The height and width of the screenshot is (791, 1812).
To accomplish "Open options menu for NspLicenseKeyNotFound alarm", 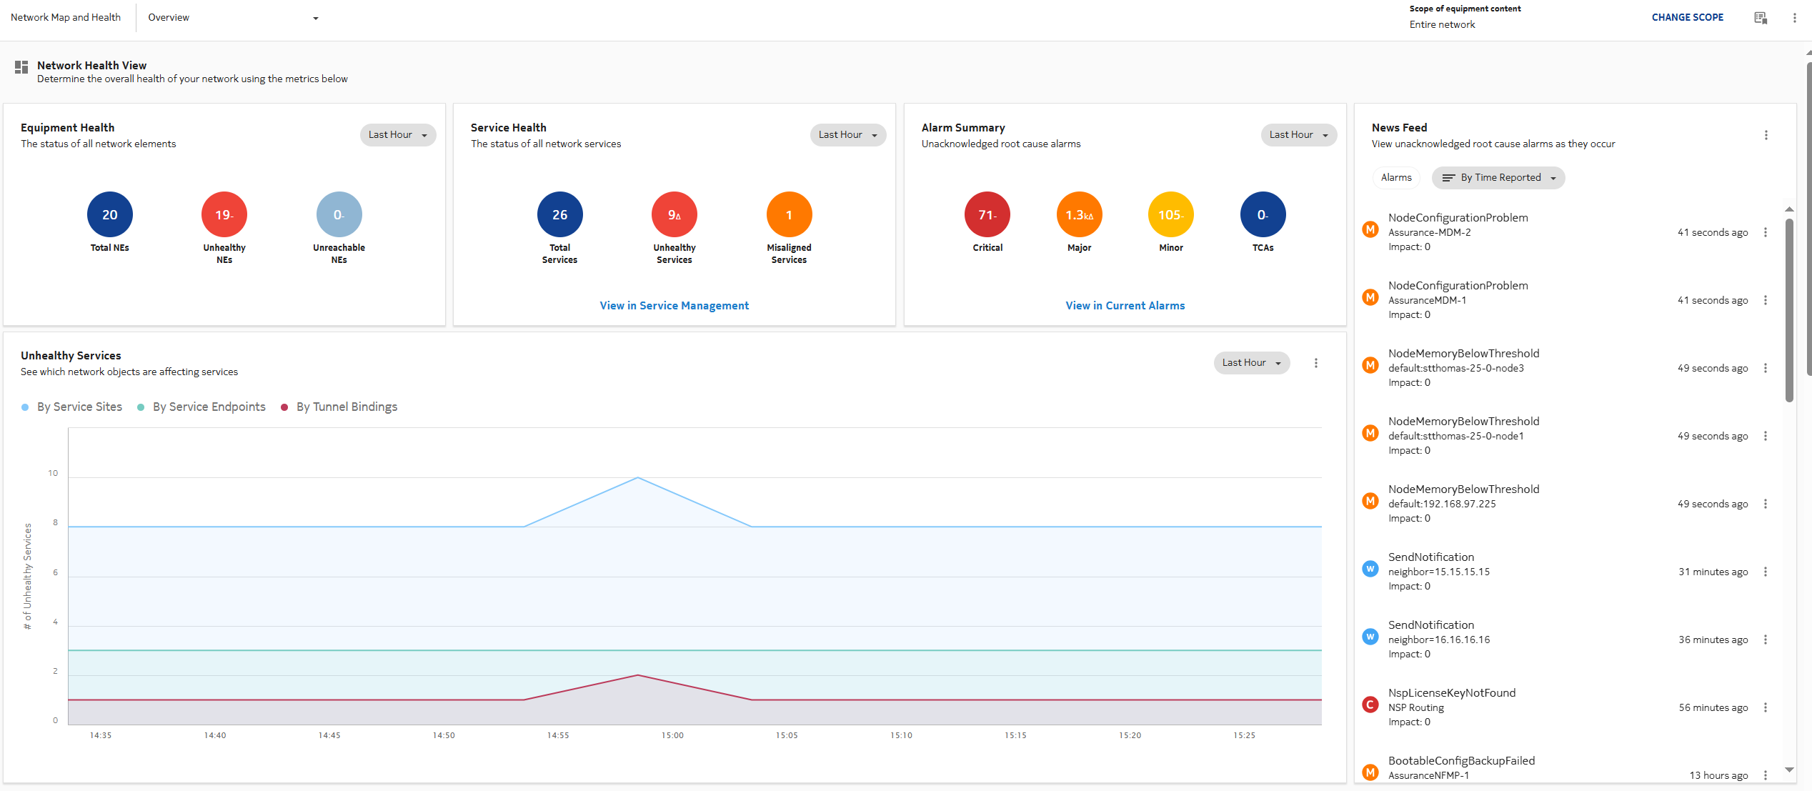I will (1765, 707).
